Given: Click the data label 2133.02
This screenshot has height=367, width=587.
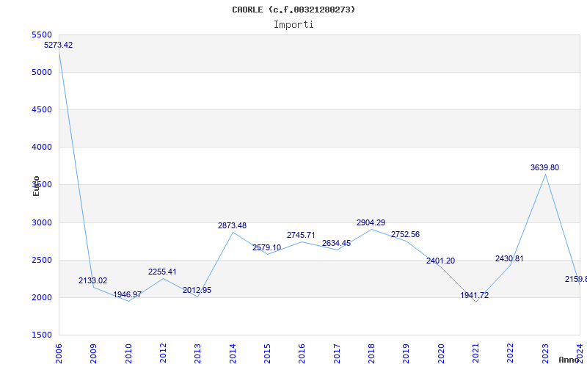Looking at the screenshot, I should click(93, 280).
